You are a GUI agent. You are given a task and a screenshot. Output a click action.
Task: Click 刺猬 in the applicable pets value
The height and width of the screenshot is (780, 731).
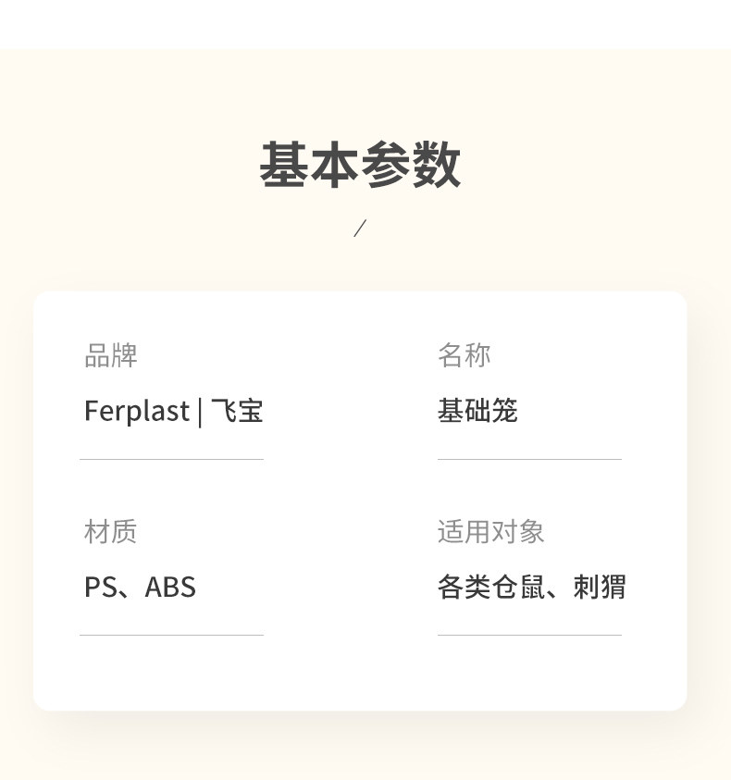click(x=599, y=588)
